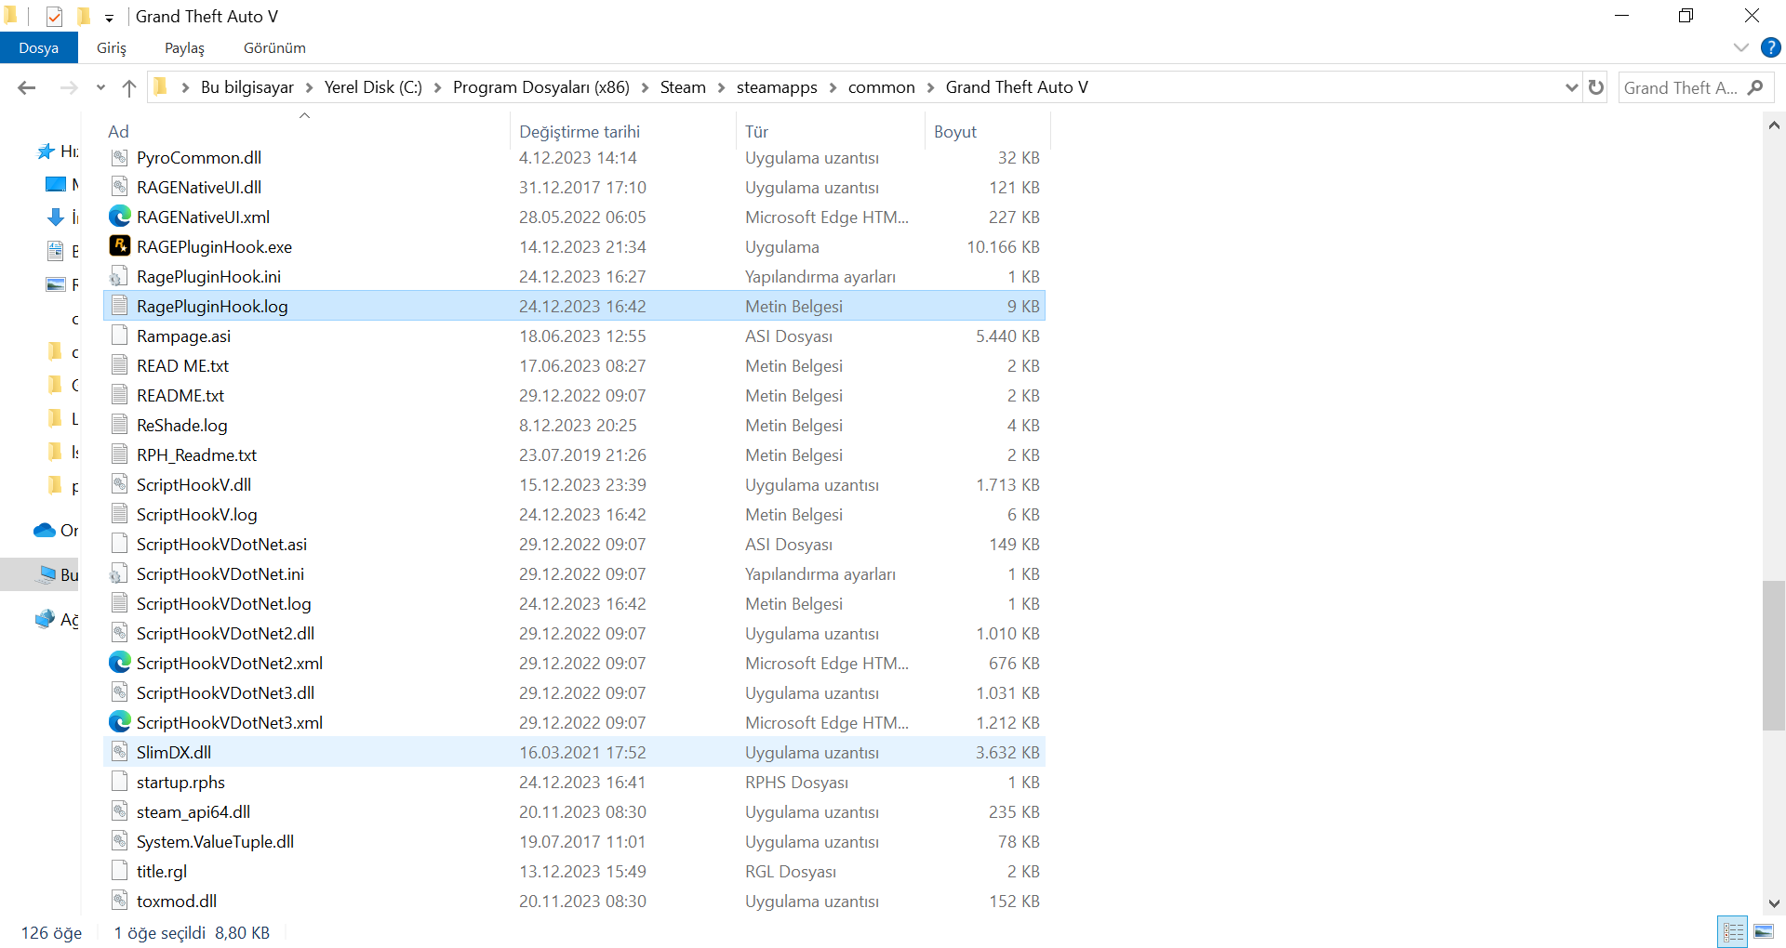This screenshot has height=948, width=1786.
Task: Sort files by the Boyut column header
Action: (955, 131)
